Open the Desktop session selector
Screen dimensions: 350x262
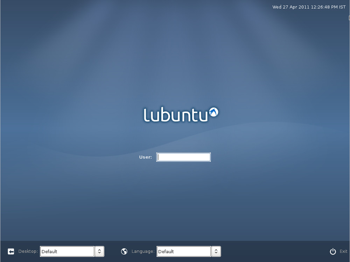(66, 251)
